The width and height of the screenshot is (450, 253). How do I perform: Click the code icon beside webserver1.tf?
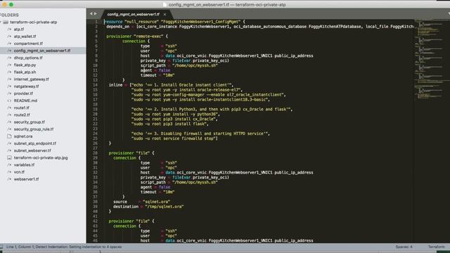[x=9, y=179]
